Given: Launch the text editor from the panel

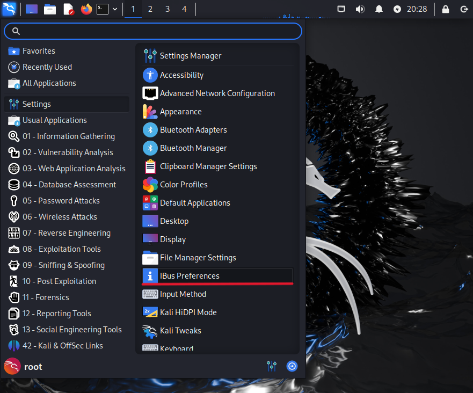Looking at the screenshot, I should click(69, 9).
